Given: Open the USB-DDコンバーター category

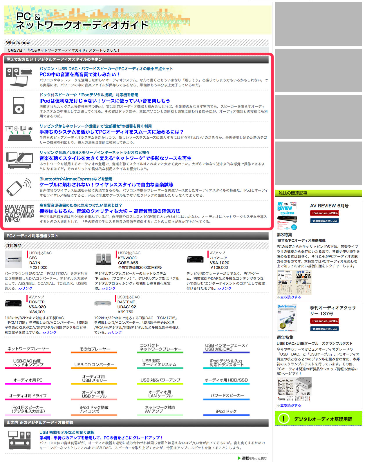Looking at the screenshot, I should (x=94, y=365).
